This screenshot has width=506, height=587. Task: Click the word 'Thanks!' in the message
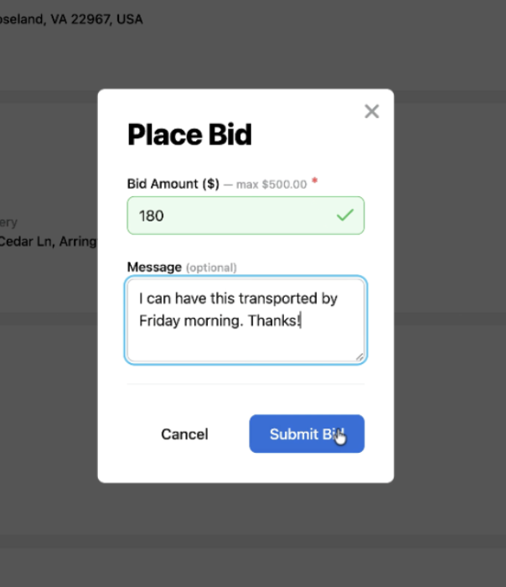pyautogui.click(x=275, y=321)
